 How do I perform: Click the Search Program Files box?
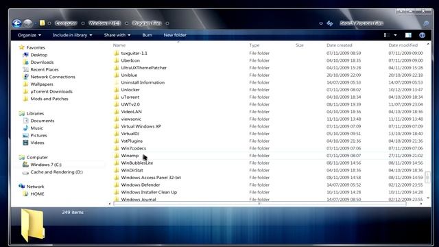tap(379, 23)
